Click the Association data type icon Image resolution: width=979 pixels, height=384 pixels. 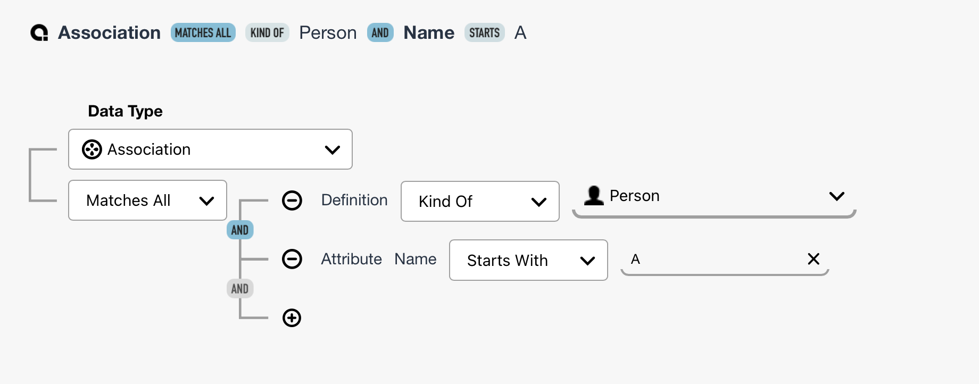(x=92, y=149)
